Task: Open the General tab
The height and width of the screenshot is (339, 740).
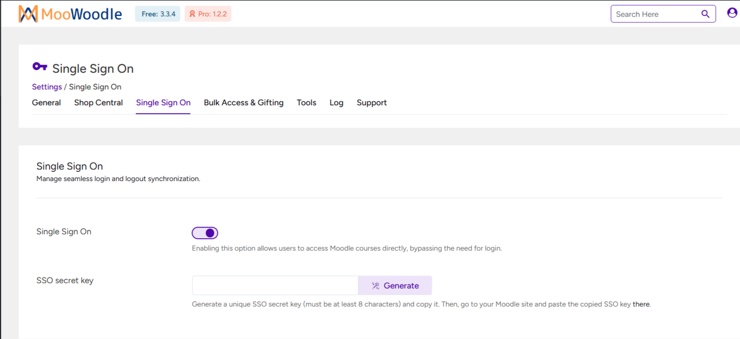Action: [46, 103]
